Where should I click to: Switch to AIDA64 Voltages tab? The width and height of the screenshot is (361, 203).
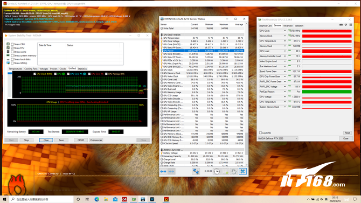(44, 69)
